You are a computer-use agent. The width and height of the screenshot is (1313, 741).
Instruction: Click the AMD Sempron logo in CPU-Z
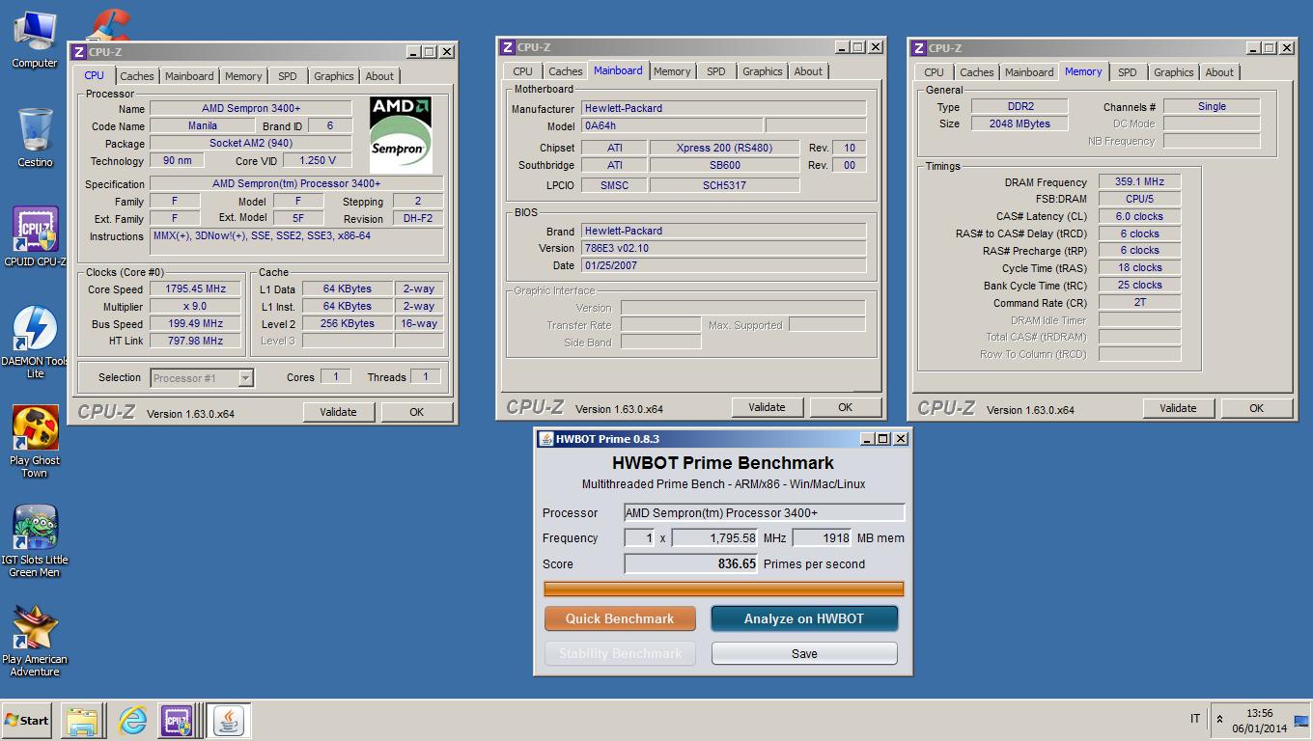point(400,135)
